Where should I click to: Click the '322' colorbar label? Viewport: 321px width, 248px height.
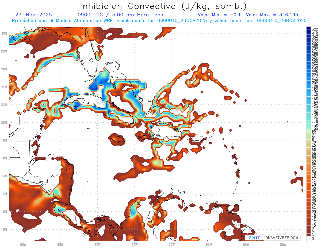(315, 29)
